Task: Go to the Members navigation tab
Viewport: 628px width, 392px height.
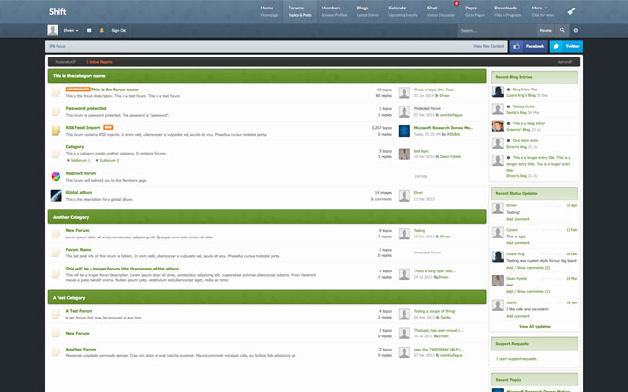Action: pyautogui.click(x=331, y=11)
